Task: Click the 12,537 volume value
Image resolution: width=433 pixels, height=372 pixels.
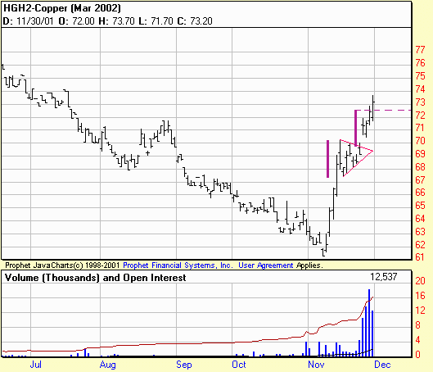Action: point(384,277)
